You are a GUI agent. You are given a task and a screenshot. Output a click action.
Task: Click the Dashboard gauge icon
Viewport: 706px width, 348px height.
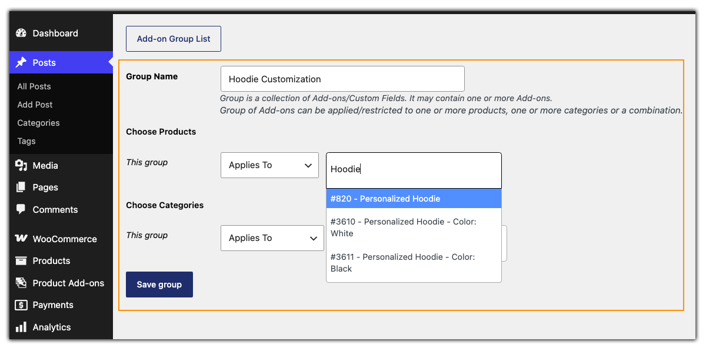pos(21,34)
